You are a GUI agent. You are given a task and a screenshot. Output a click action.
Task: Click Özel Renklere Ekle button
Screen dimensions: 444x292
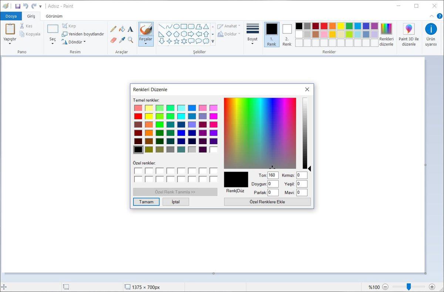pos(267,202)
